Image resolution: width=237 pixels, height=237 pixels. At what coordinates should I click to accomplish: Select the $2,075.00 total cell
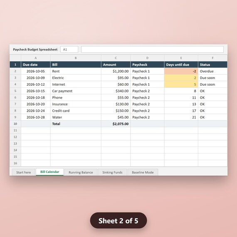pos(116,124)
